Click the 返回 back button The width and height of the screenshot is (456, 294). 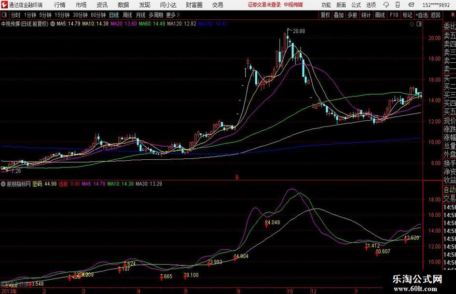tap(435, 15)
